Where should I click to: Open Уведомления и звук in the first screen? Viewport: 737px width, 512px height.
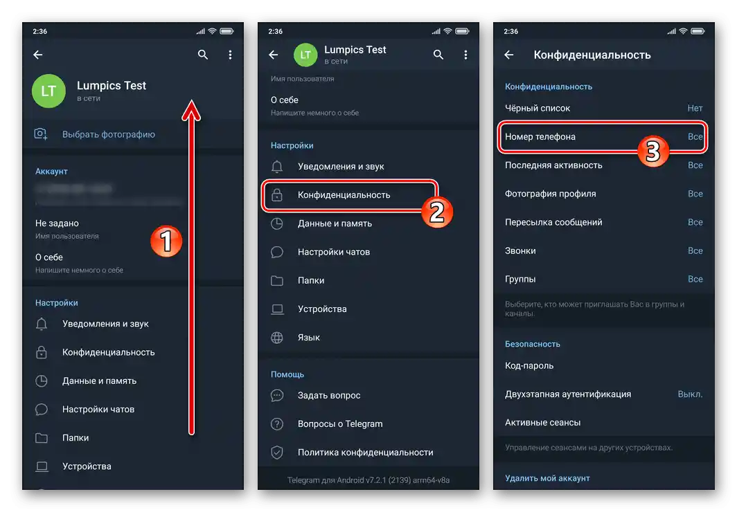(x=133, y=324)
